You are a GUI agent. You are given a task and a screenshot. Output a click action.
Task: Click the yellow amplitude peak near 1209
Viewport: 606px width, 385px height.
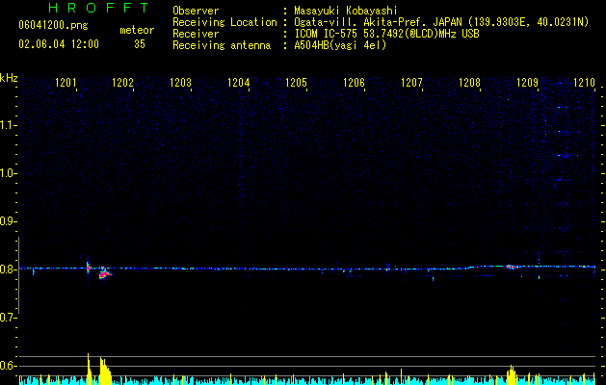[x=512, y=374]
